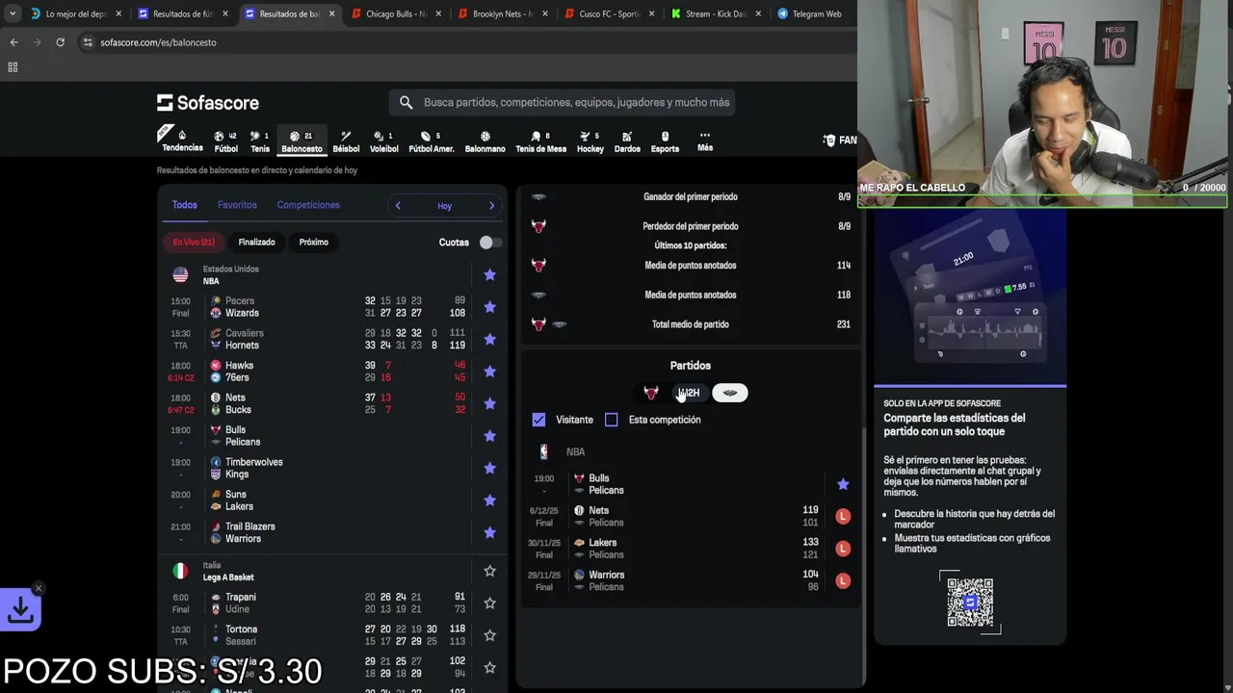This screenshot has width=1233, height=693.
Task: Check the Esta competición checkbox
Action: (x=611, y=420)
